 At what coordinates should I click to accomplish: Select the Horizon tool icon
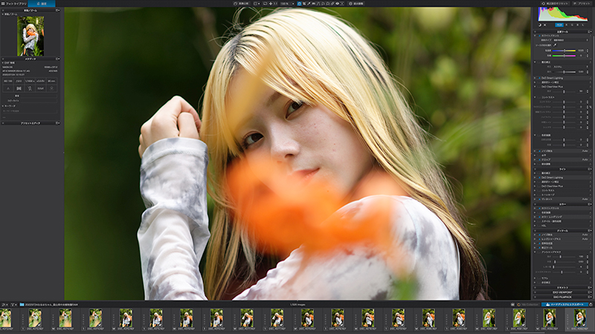pos(313,4)
